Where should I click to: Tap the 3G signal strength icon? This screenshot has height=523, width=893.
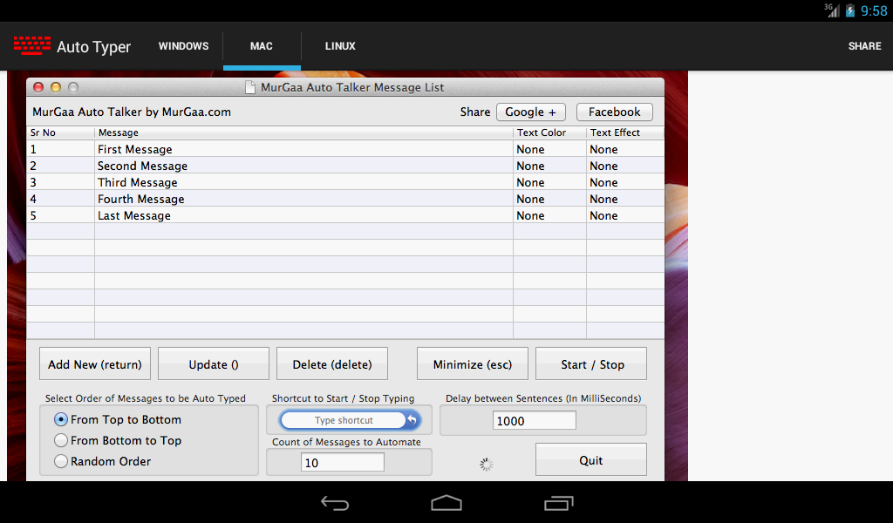[832, 10]
